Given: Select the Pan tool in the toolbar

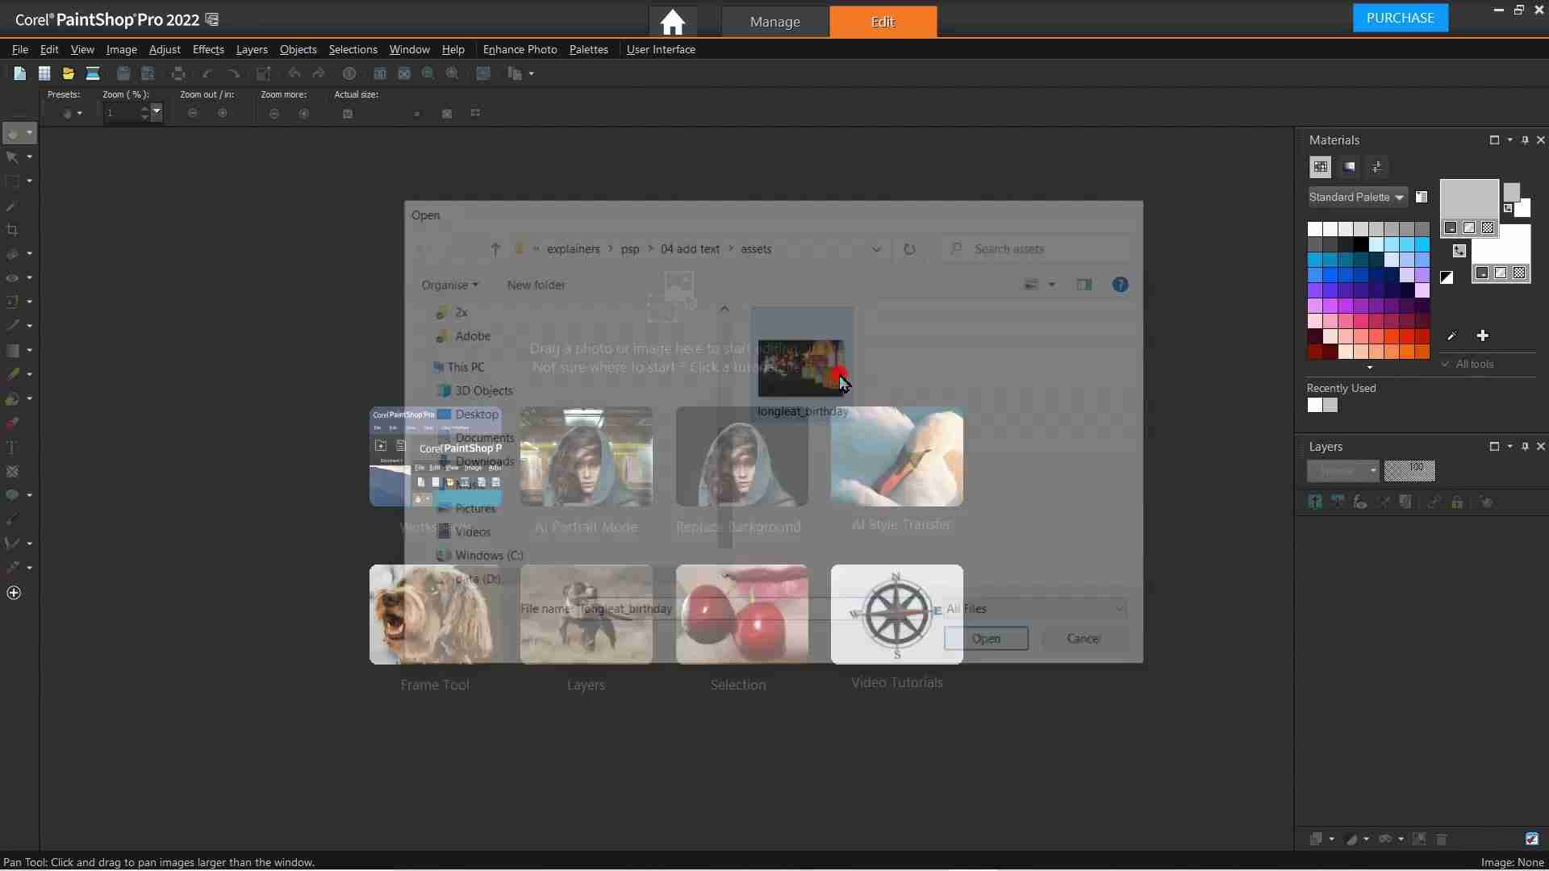Looking at the screenshot, I should click(x=13, y=134).
